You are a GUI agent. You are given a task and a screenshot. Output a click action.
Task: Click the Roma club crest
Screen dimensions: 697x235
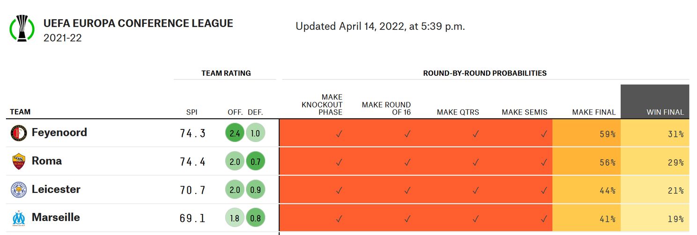(18, 162)
